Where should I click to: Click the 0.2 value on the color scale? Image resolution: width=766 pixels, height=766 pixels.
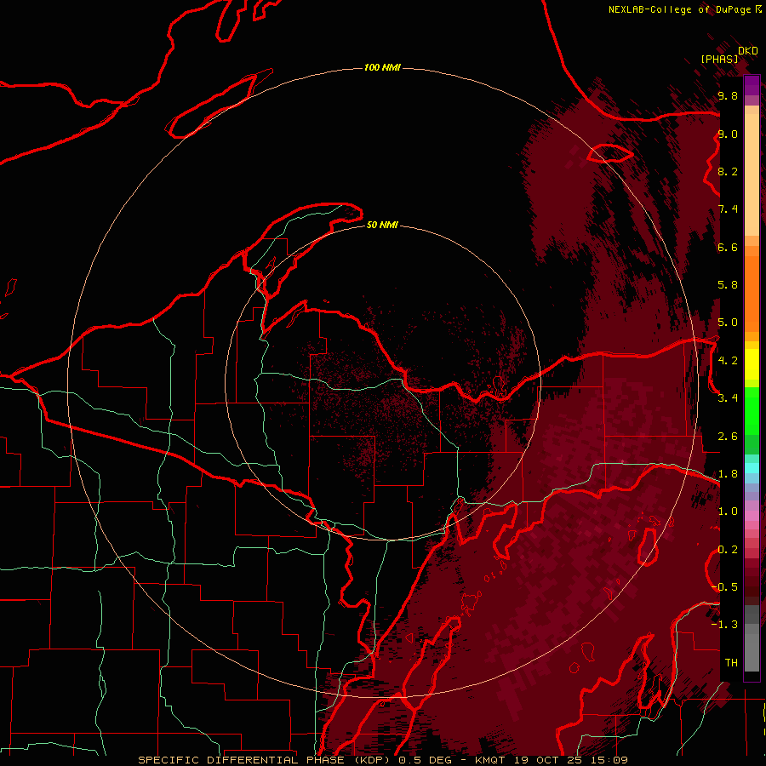728,550
